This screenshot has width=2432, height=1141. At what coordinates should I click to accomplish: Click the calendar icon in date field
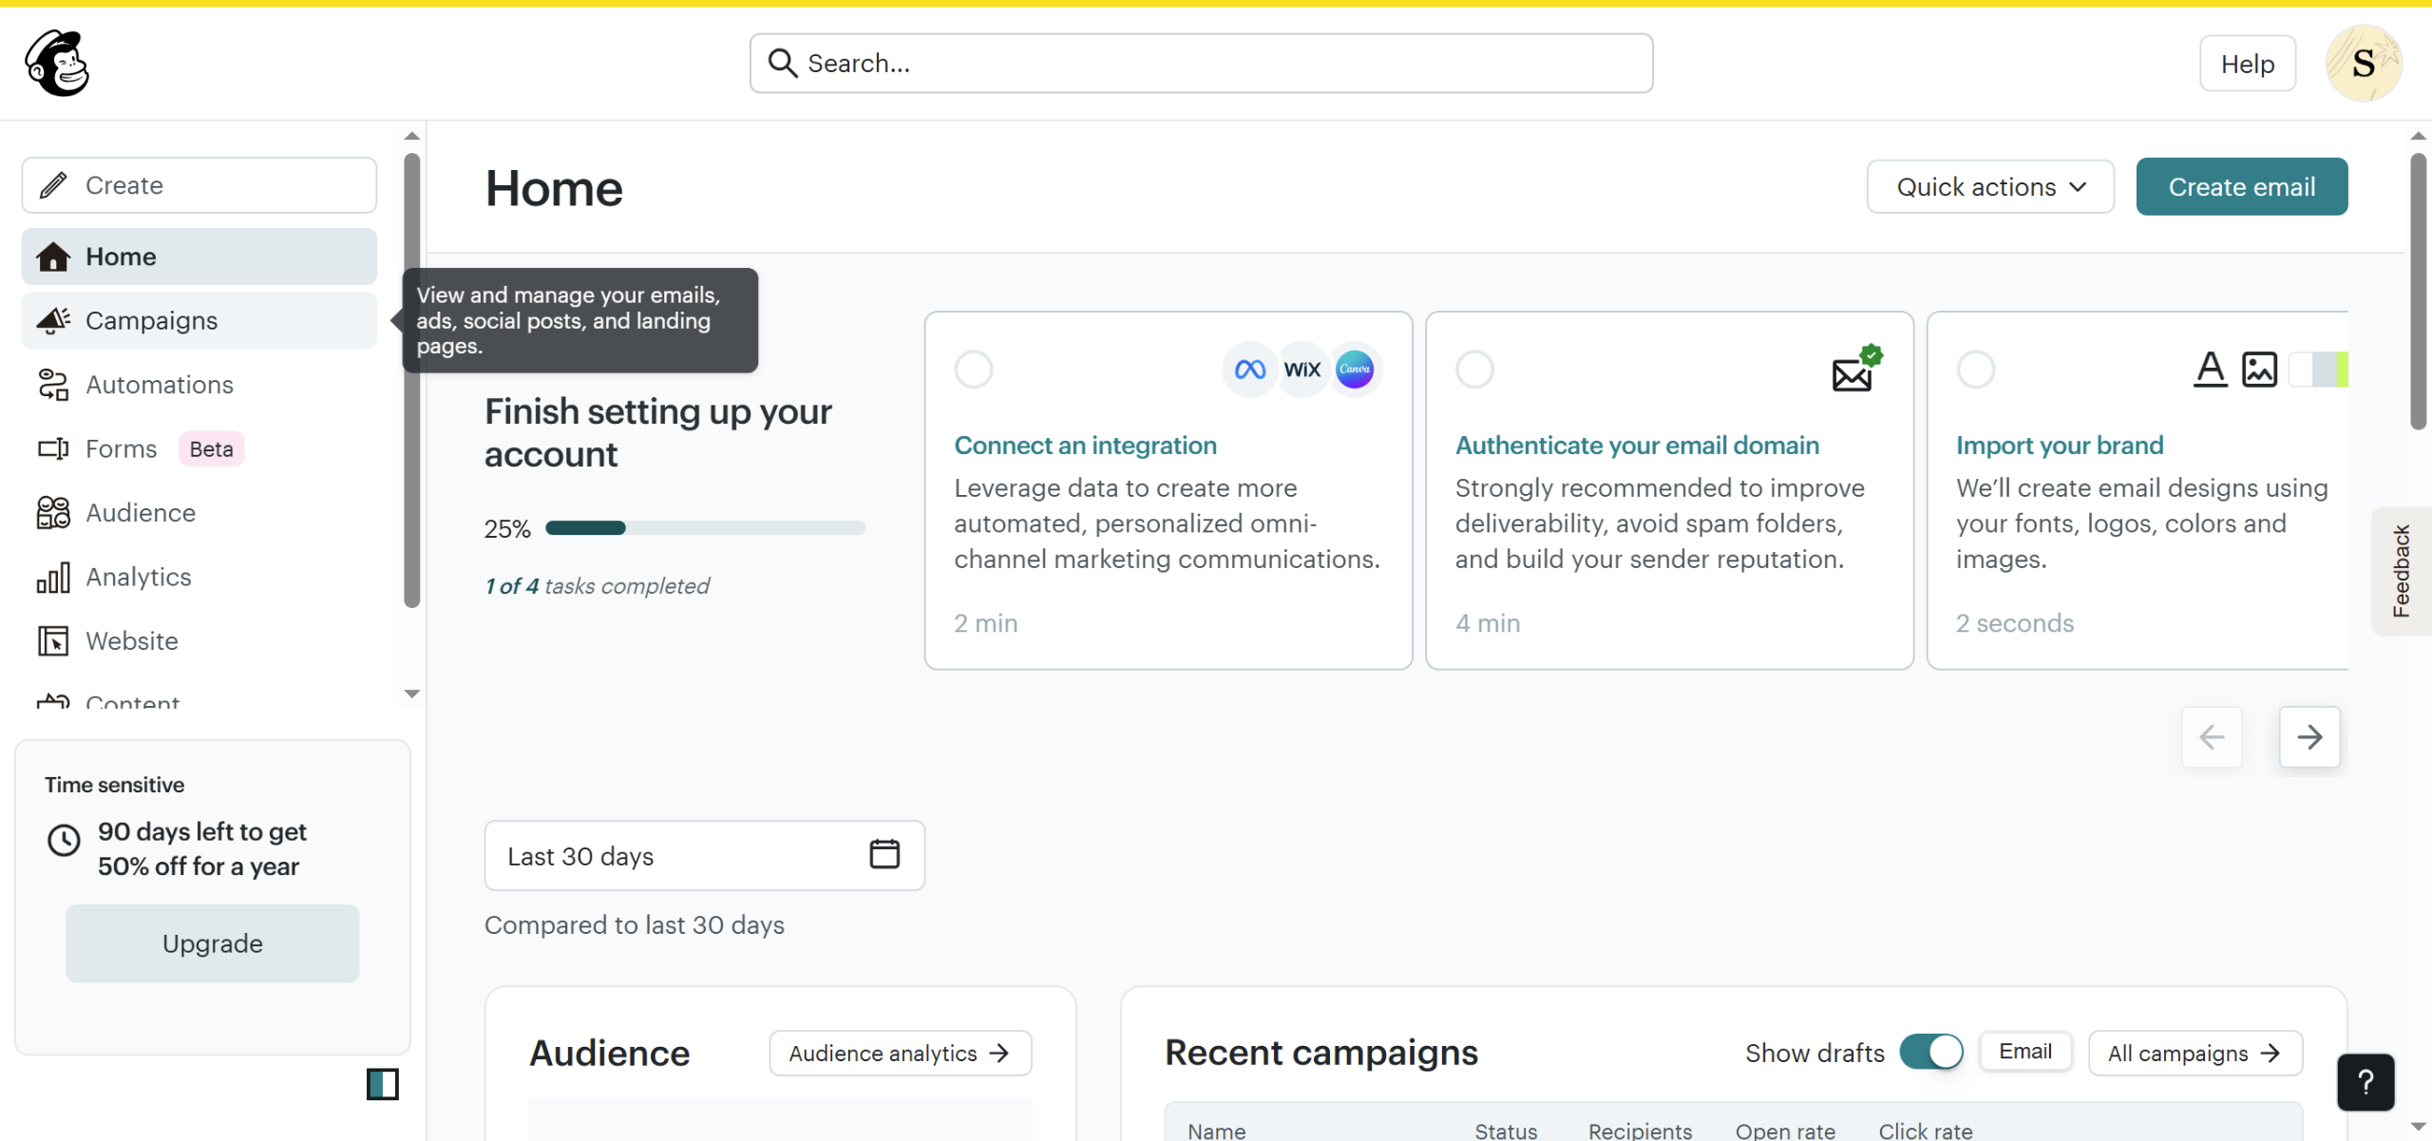(883, 854)
